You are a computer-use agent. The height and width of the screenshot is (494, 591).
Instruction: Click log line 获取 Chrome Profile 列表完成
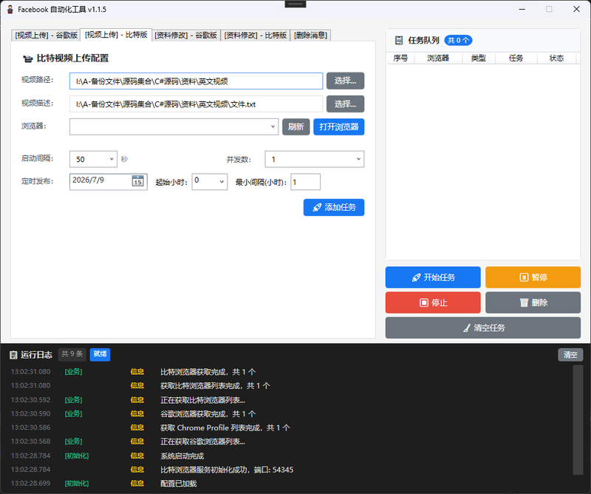coord(225,428)
